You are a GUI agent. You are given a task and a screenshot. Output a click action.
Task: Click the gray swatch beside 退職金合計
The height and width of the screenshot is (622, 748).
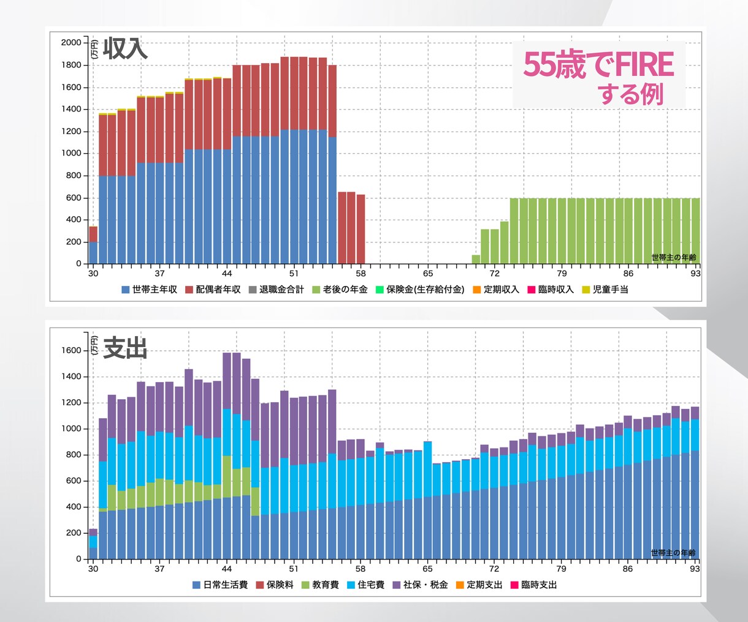pos(253,290)
